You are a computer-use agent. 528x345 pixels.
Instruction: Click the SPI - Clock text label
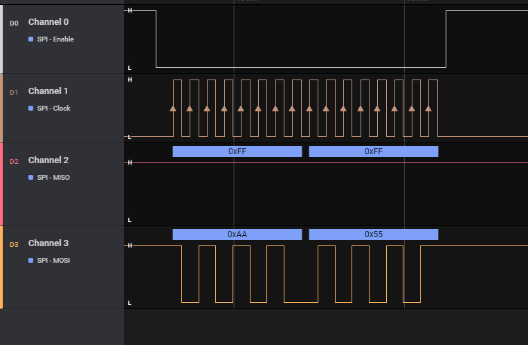click(x=54, y=109)
